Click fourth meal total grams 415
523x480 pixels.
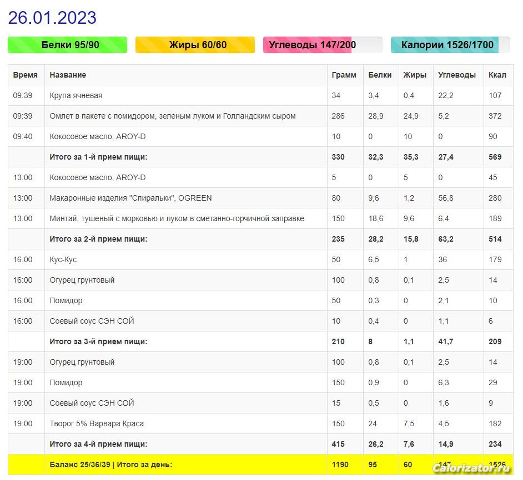(x=338, y=445)
